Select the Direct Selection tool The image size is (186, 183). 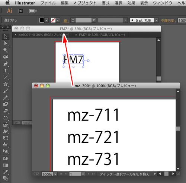pyautogui.click(x=6, y=44)
